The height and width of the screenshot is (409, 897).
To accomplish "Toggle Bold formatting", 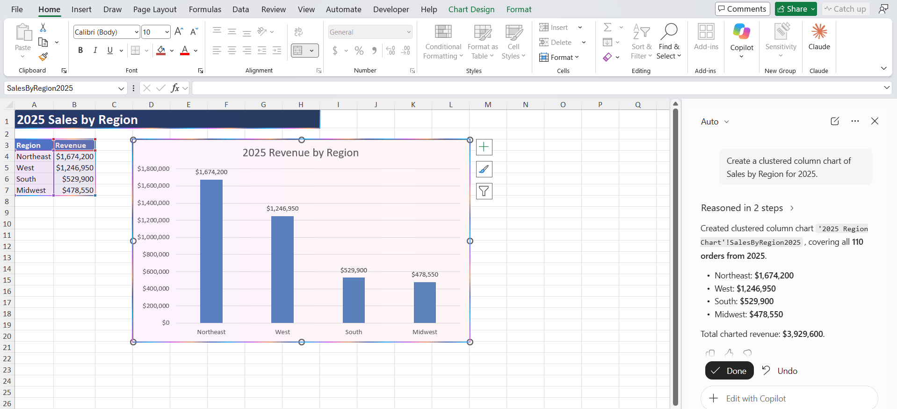I will [80, 50].
